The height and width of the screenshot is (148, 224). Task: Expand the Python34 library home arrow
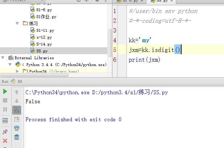coord(17,71)
